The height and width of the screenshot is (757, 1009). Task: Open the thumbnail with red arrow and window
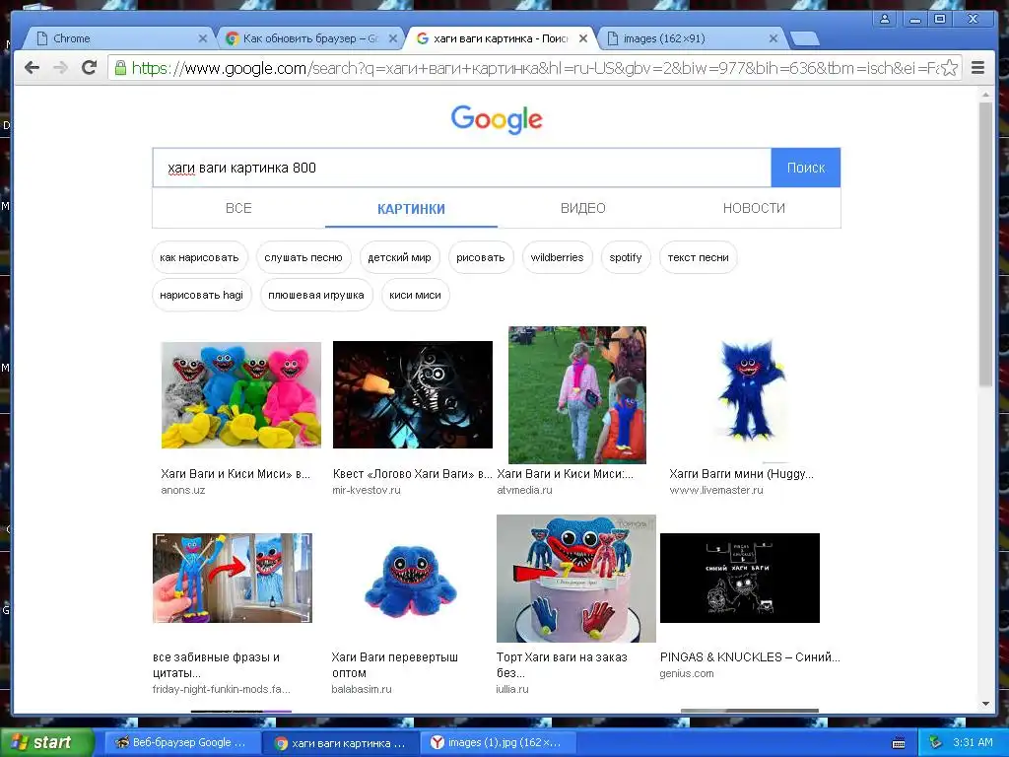point(233,578)
